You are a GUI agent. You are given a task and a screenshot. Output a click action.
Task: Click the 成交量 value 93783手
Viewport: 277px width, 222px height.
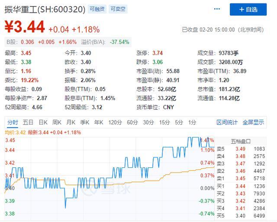[x=229, y=53]
